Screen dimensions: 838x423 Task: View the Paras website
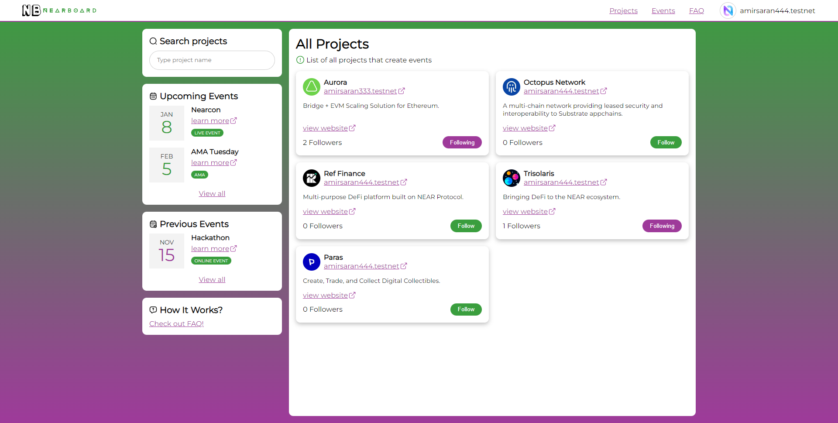click(x=329, y=295)
